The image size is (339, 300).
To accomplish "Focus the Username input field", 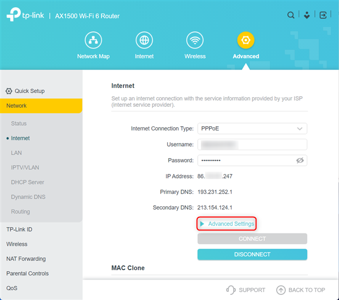I will point(252,145).
